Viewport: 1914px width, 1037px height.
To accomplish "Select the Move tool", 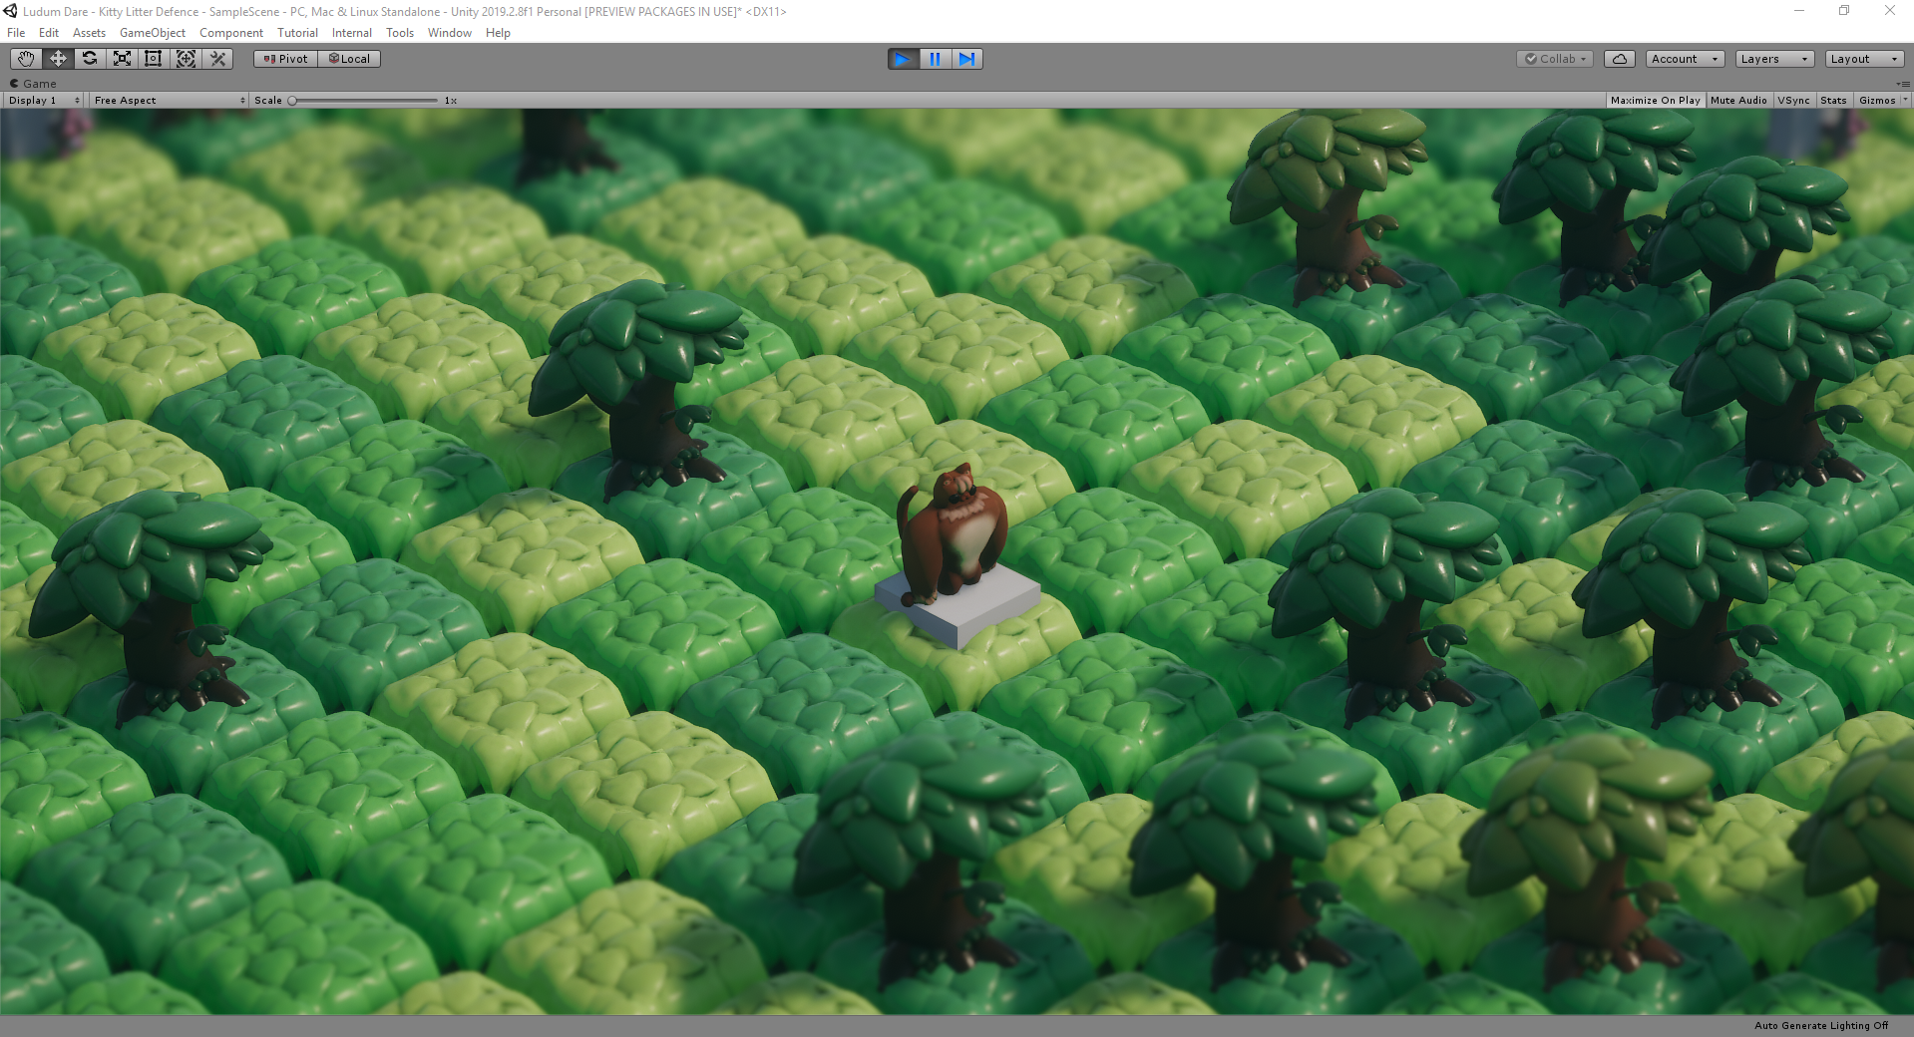I will [58, 59].
